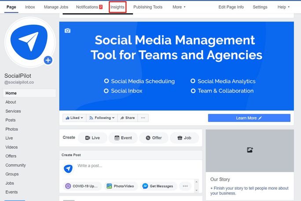Open the Publishing Tools tab

(148, 7)
